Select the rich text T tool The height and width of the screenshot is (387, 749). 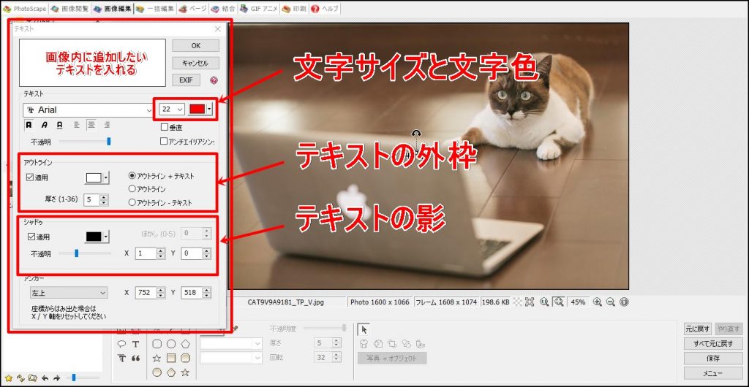pyautogui.click(x=121, y=359)
